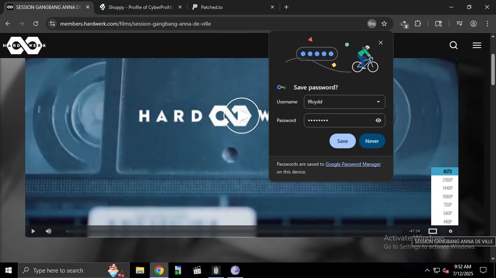Open the Chrome profile menu
The image size is (496, 278).
point(473,24)
